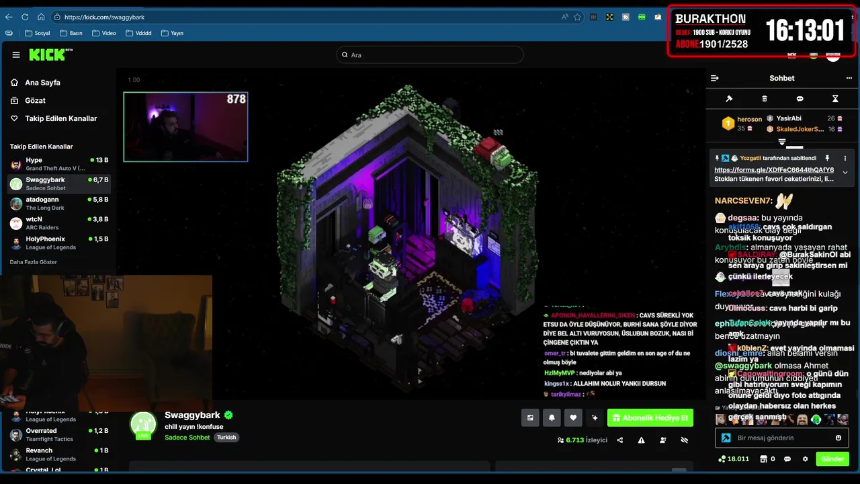Viewport: 860px width, 484px height.
Task: Click YasirAbi in gift leaderboard
Action: (x=789, y=118)
